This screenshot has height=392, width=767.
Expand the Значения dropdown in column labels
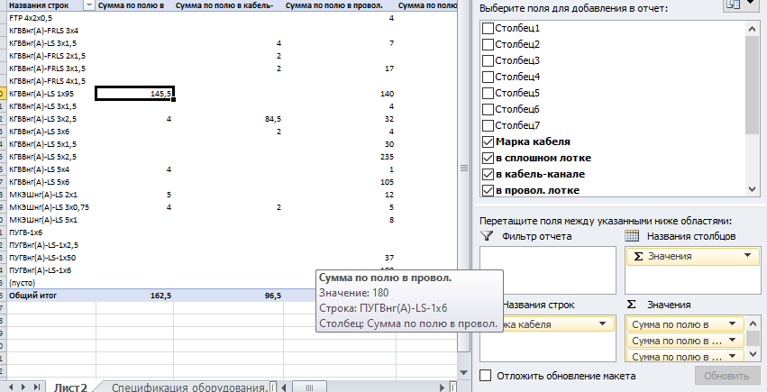tap(746, 257)
